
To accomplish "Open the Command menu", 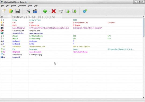I will click(22, 6).
